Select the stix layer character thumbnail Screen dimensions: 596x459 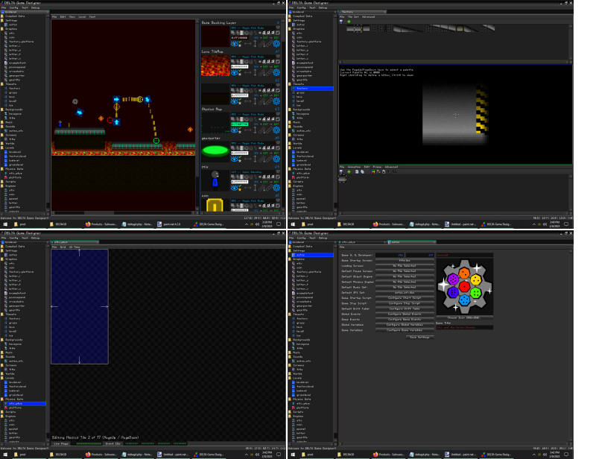pyautogui.click(x=215, y=180)
